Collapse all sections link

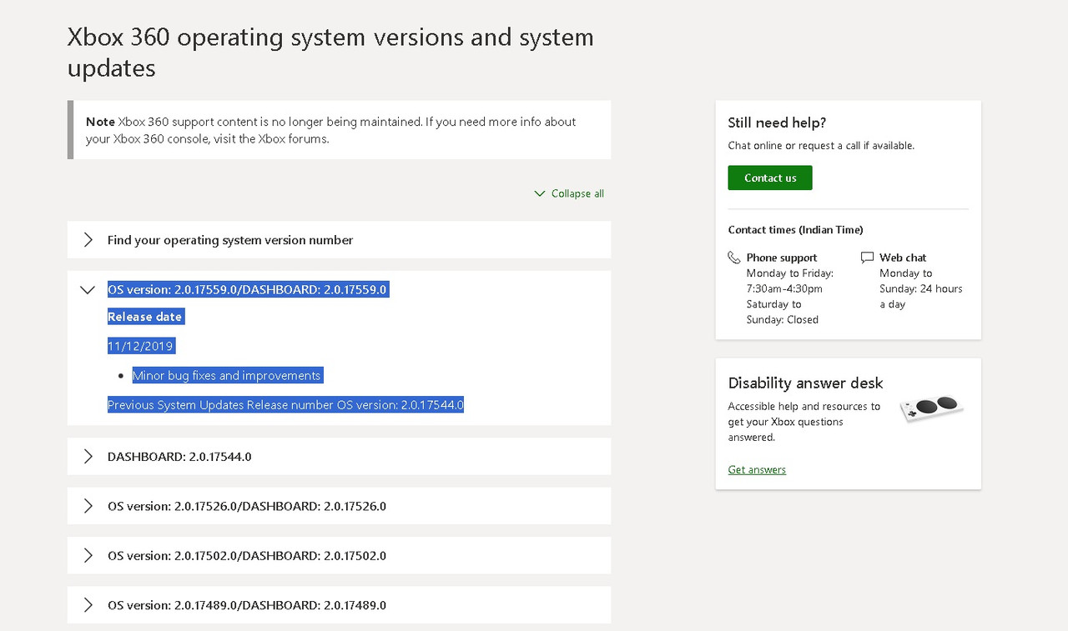click(x=569, y=193)
